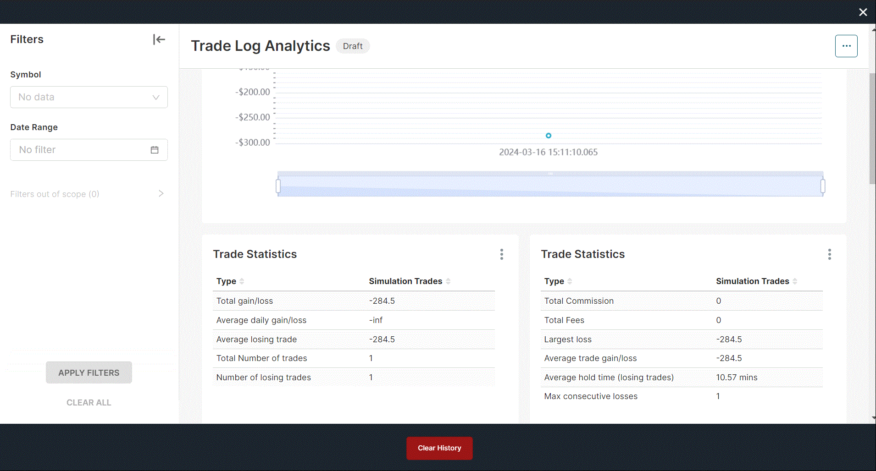Viewport: 876px width, 471px height.
Task: Open left Trade Statistics kebab menu
Action: click(501, 254)
